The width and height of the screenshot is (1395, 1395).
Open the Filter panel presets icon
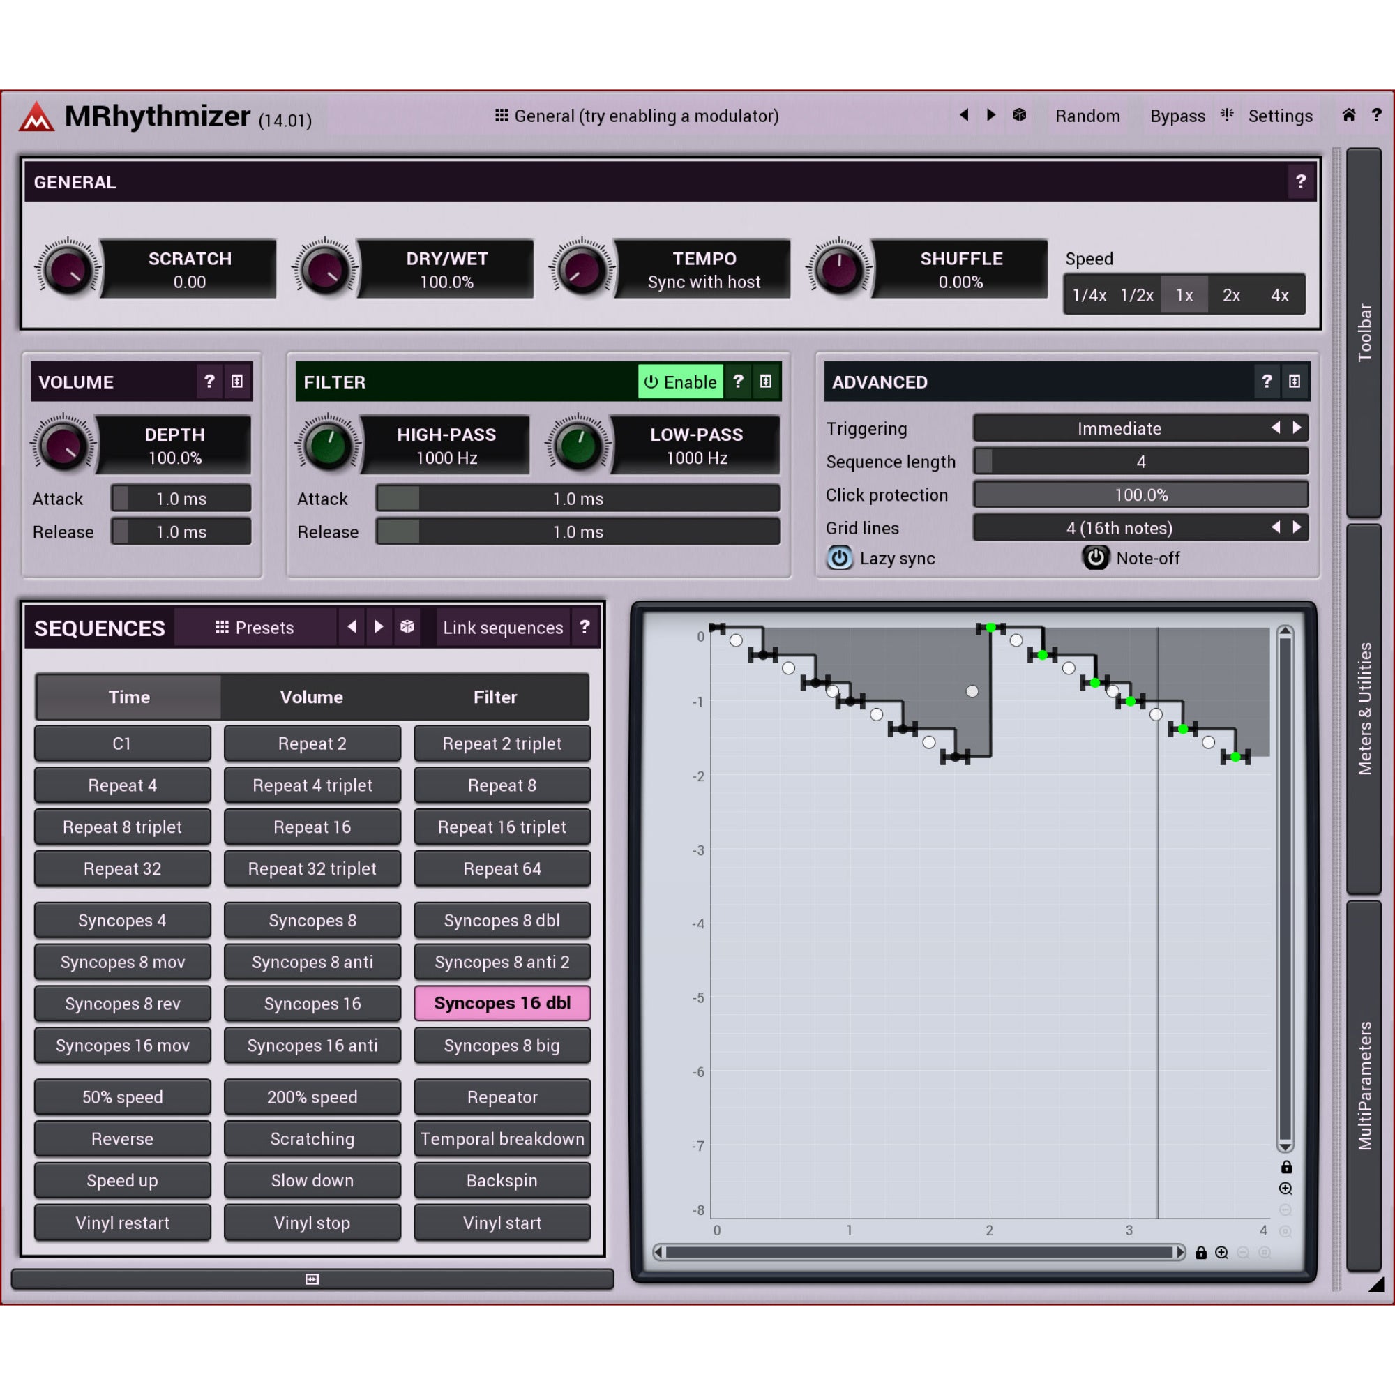(765, 382)
